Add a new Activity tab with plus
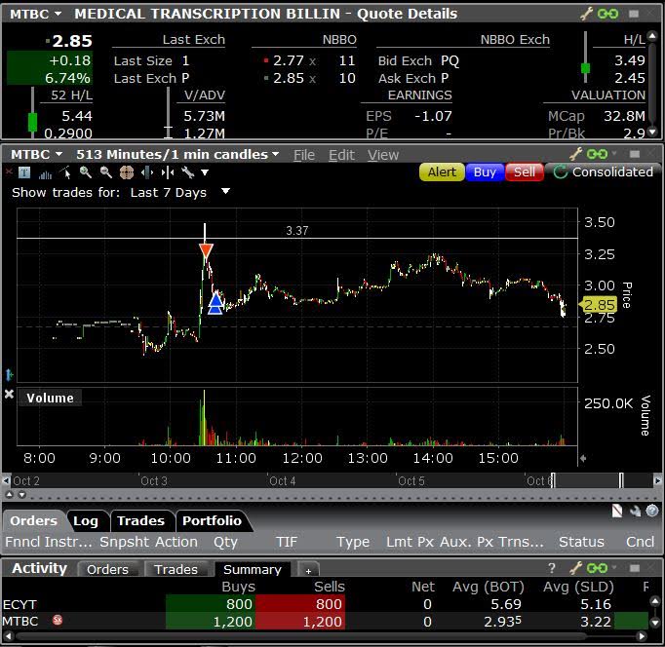Viewport: 665px width, 647px height. (x=309, y=570)
